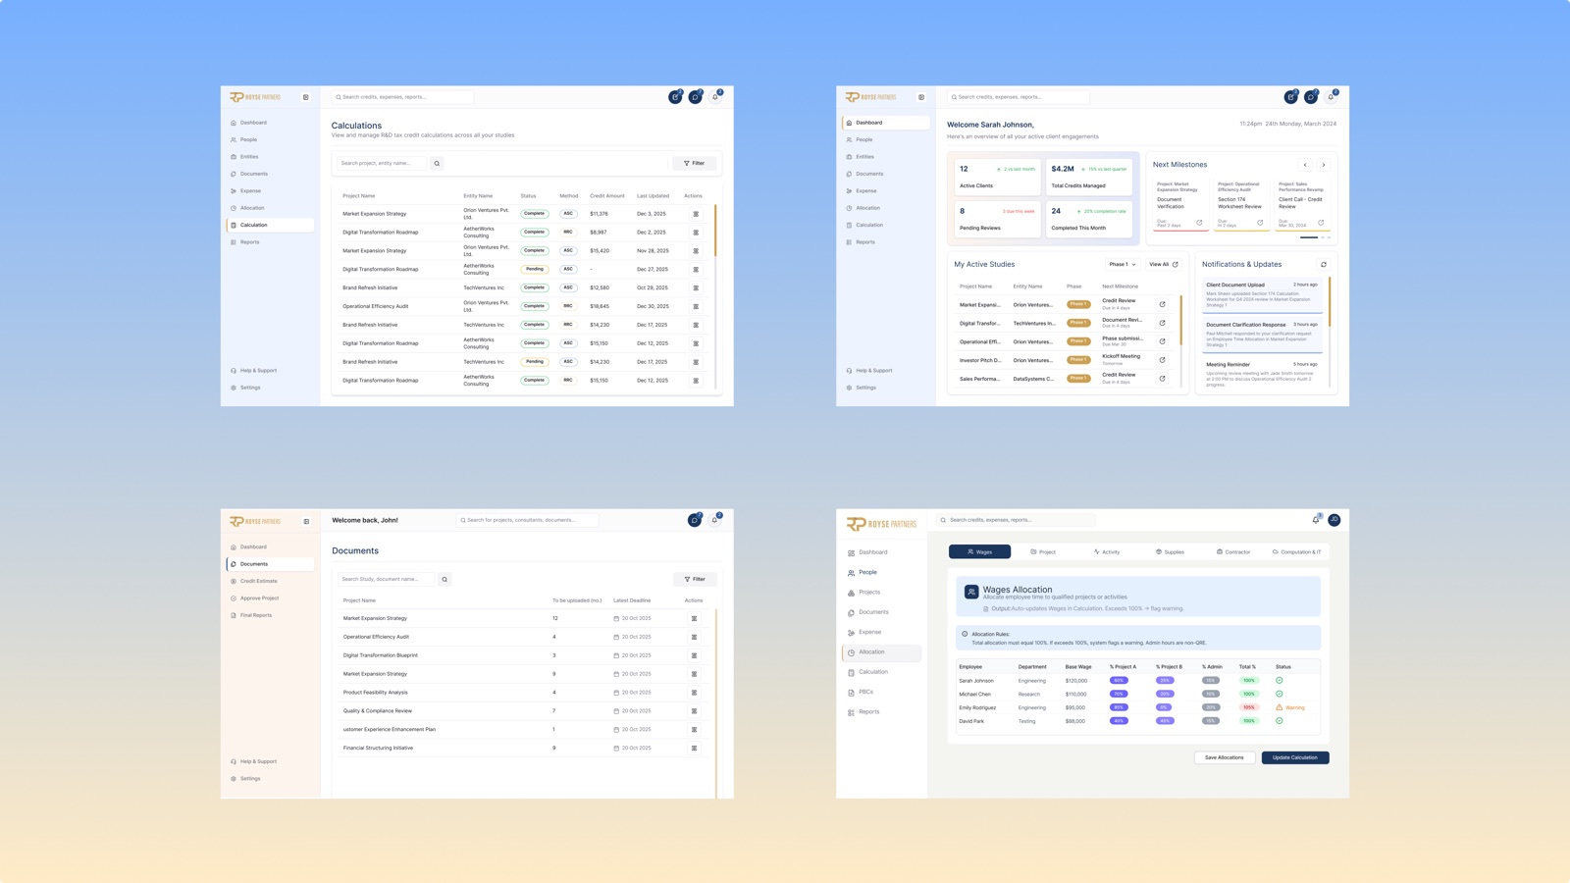Open Final Reports in the sidebar

click(256, 615)
